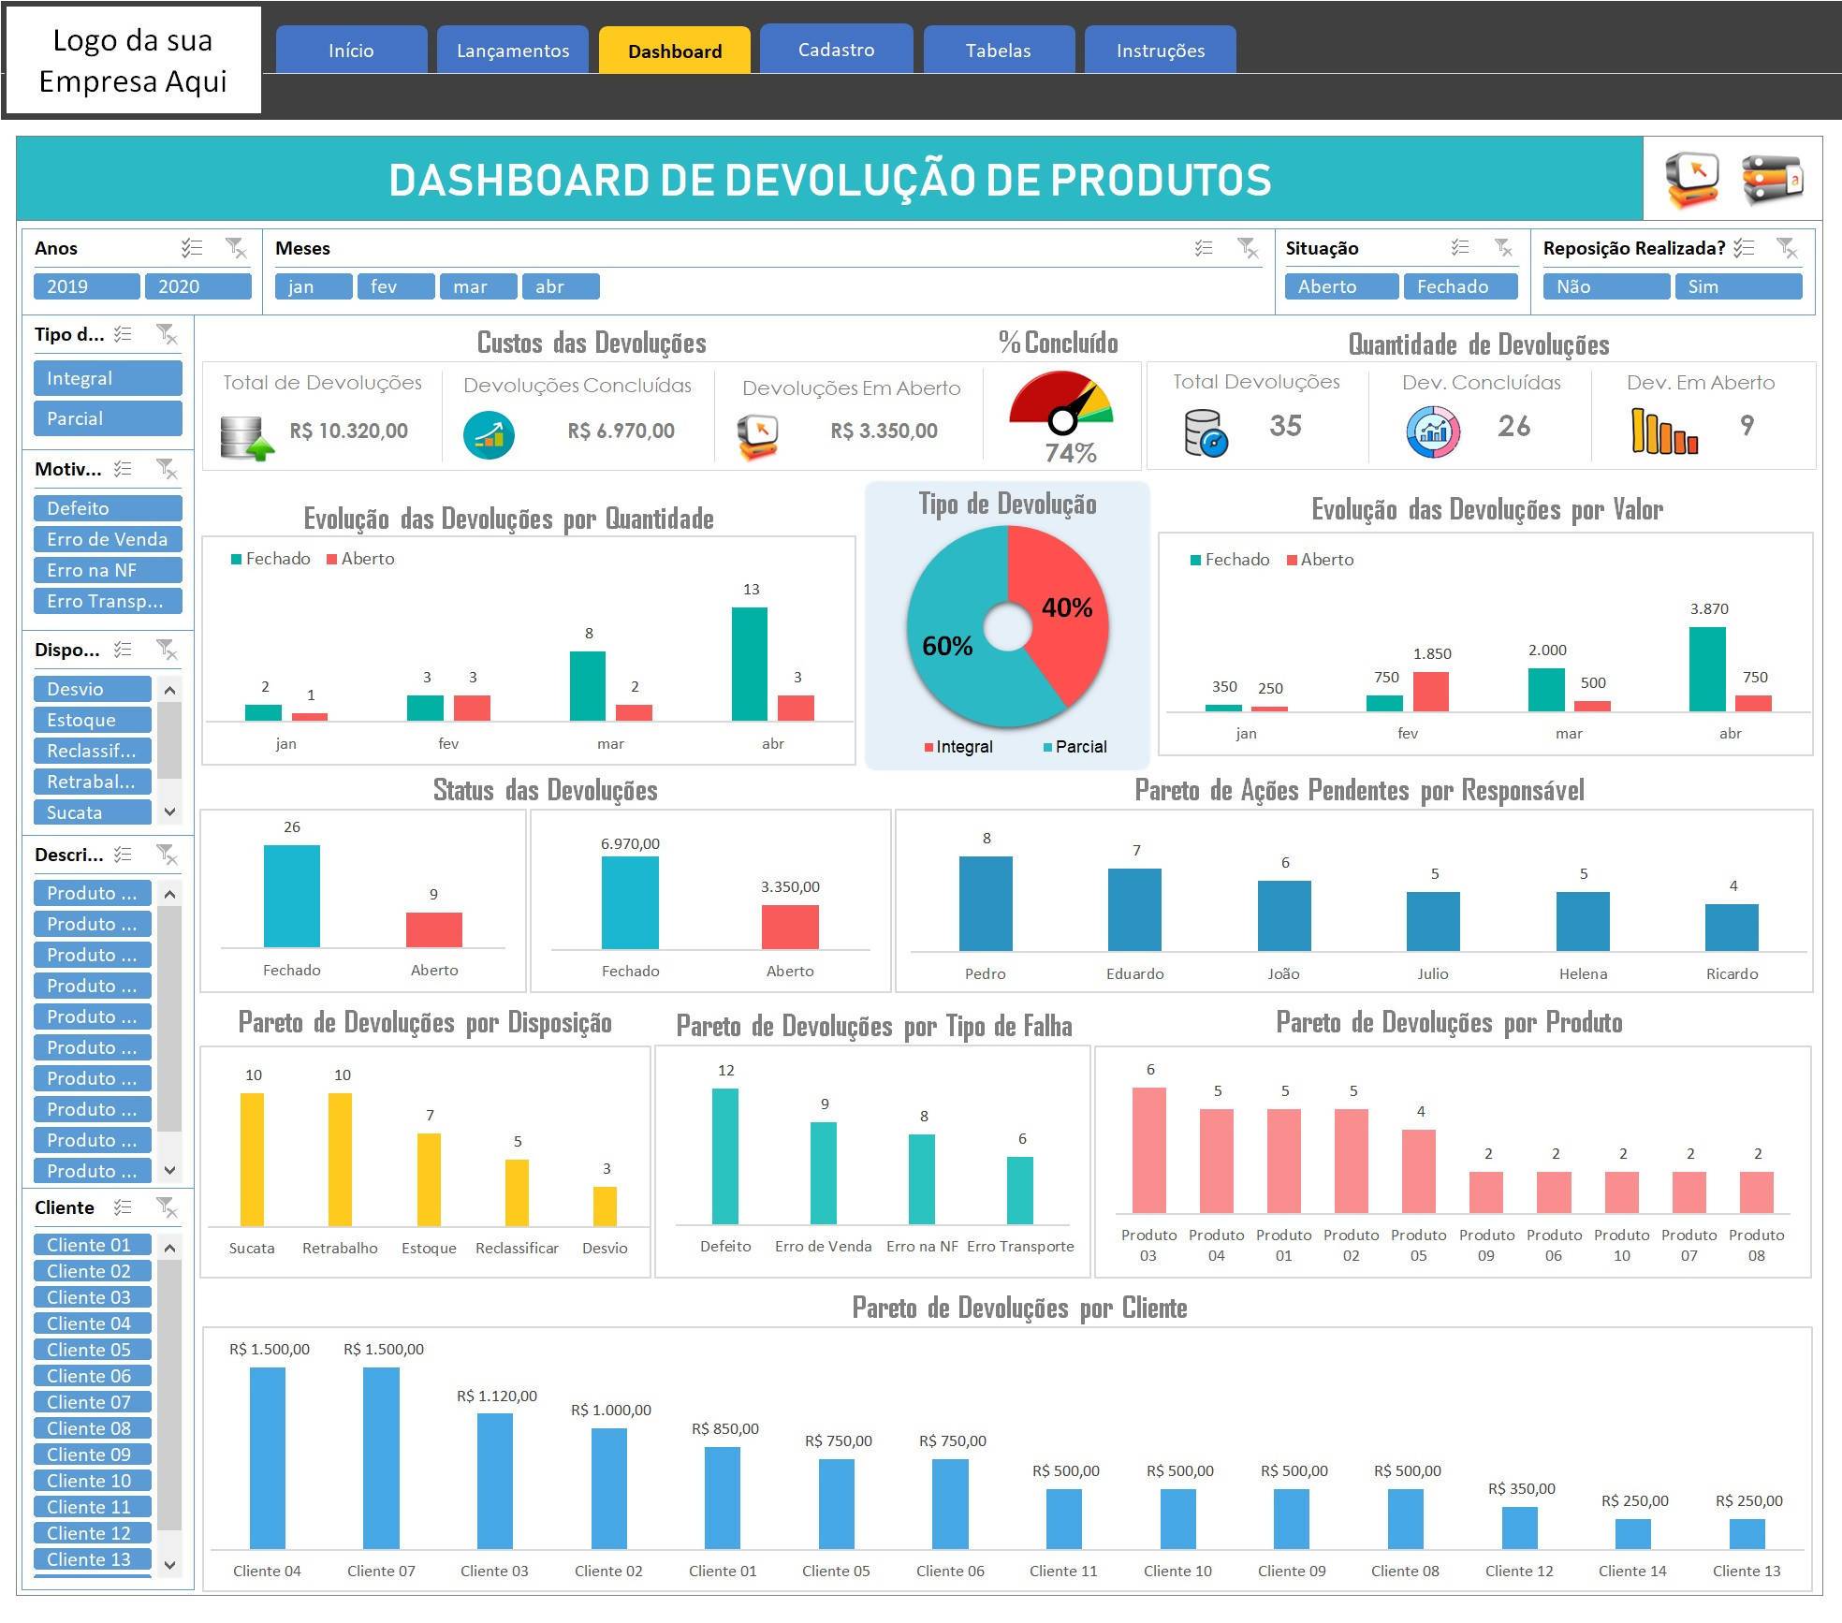Switch to the Cadastro tab
This screenshot has width=1842, height=1623.
pyautogui.click(x=836, y=50)
